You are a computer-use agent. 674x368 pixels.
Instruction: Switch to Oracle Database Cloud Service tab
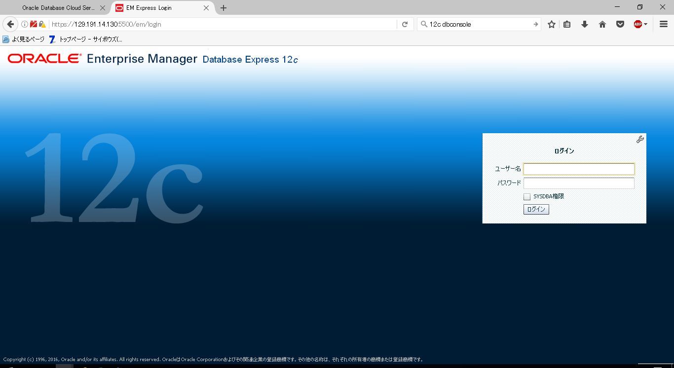pyautogui.click(x=58, y=8)
